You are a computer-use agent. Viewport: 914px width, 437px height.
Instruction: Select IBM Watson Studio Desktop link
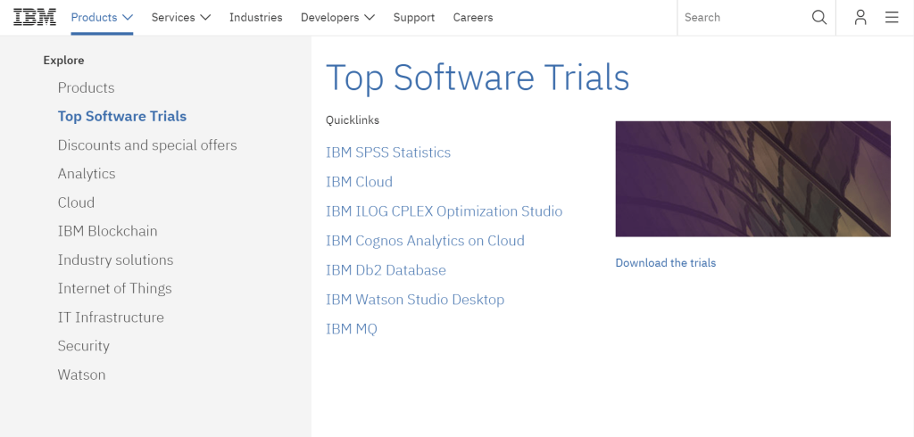point(415,300)
